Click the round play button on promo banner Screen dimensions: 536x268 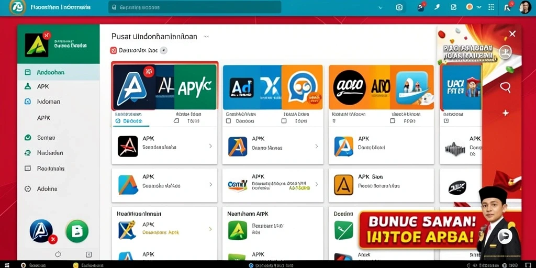click(505, 236)
